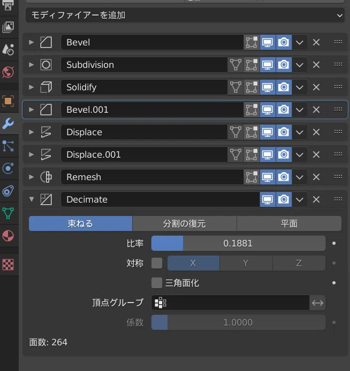Open Bevel modifier options chevron menu
350x371 pixels.
300,42
